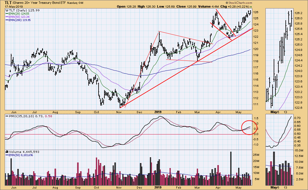The width and height of the screenshot is (308, 190).
Task: Click the "Open 126.28" value in the header
Action: pyautogui.click(x=126, y=6)
